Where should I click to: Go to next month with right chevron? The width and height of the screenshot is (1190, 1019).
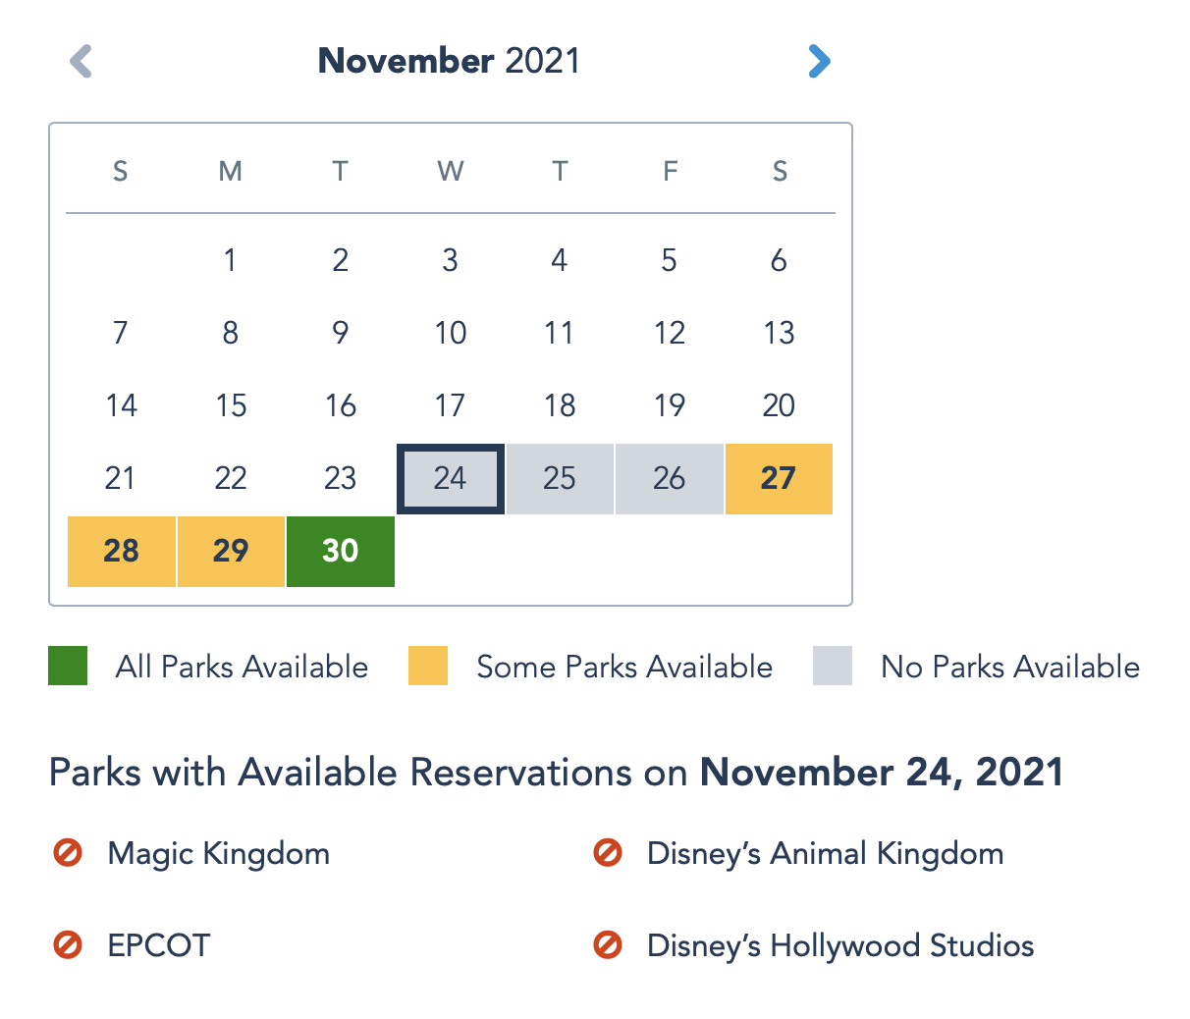(819, 61)
